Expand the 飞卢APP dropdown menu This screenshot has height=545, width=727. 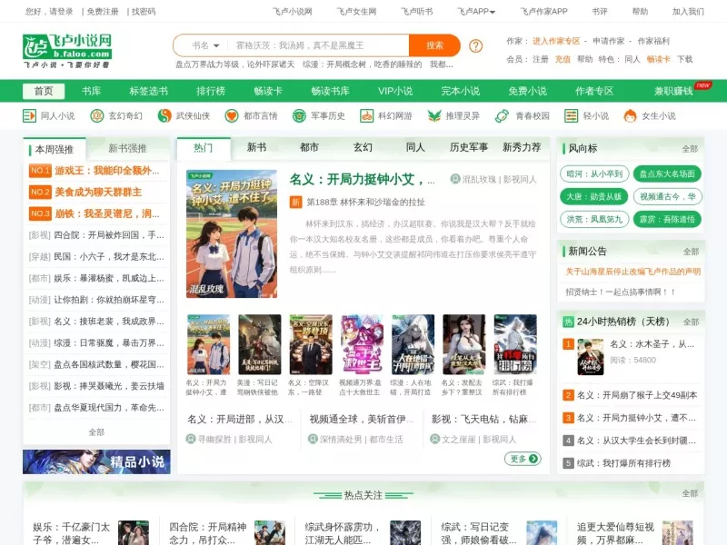click(x=476, y=12)
